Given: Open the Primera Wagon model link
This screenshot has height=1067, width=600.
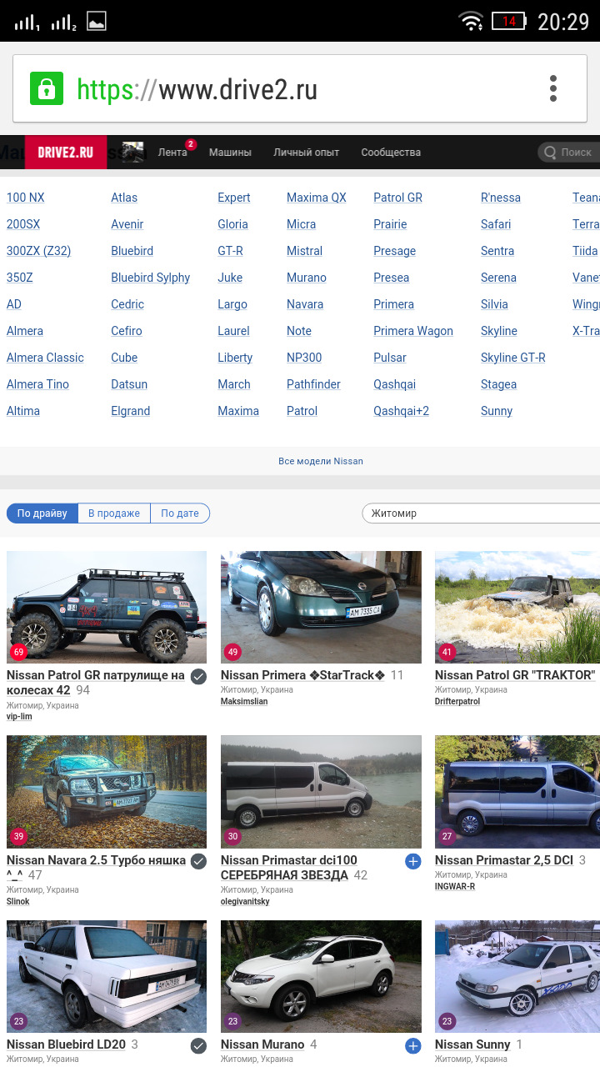Looking at the screenshot, I should click(x=413, y=331).
